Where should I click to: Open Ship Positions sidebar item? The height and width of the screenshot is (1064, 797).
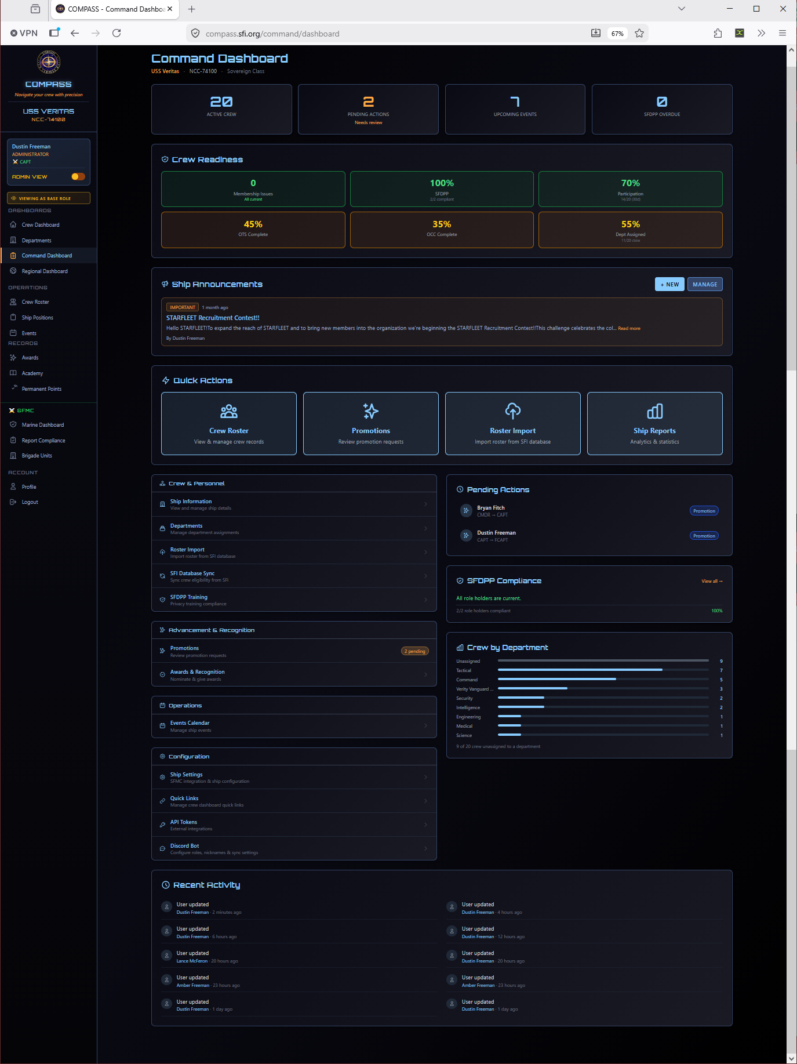(x=38, y=318)
